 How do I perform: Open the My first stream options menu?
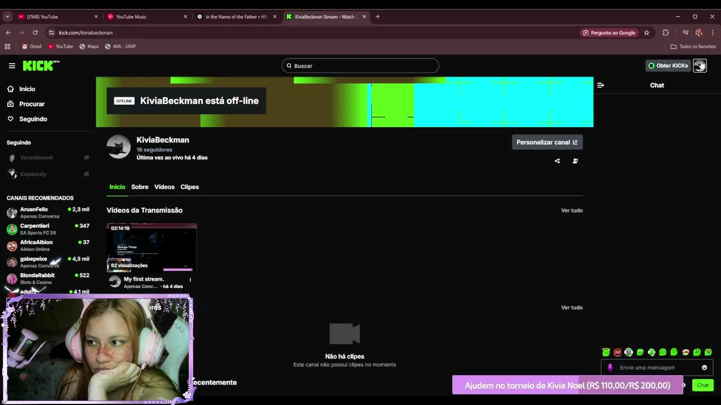[190, 280]
